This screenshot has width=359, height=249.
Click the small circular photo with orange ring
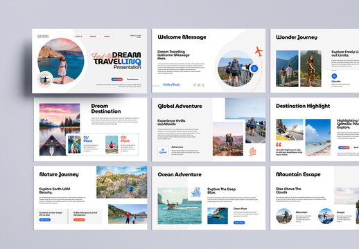point(45,80)
